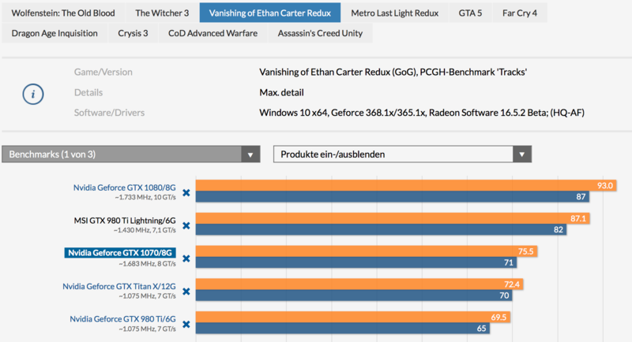The height and width of the screenshot is (342, 632).
Task: Select the Metro Last Light Redux tab
Action: pyautogui.click(x=394, y=13)
